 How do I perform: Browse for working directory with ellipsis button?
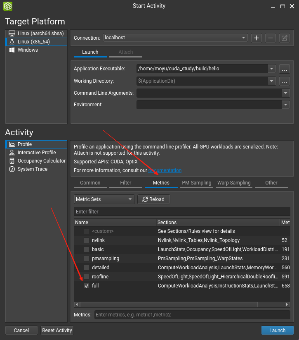[x=284, y=81]
